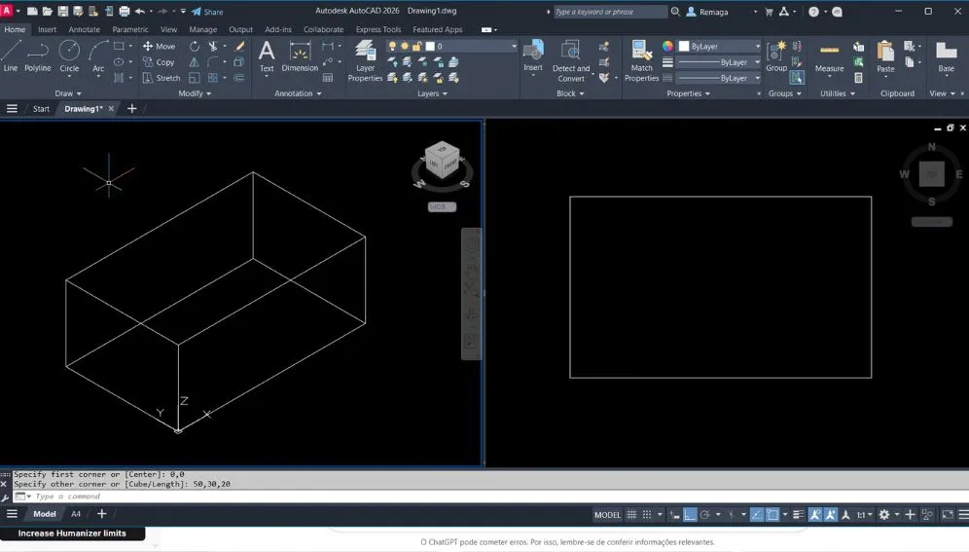
Task: Open the object color ByLayer swatch dropdown
Action: (x=719, y=47)
